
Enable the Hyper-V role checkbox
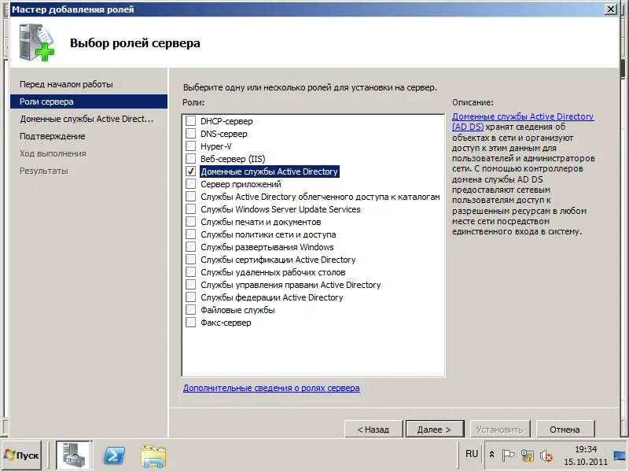tap(190, 146)
